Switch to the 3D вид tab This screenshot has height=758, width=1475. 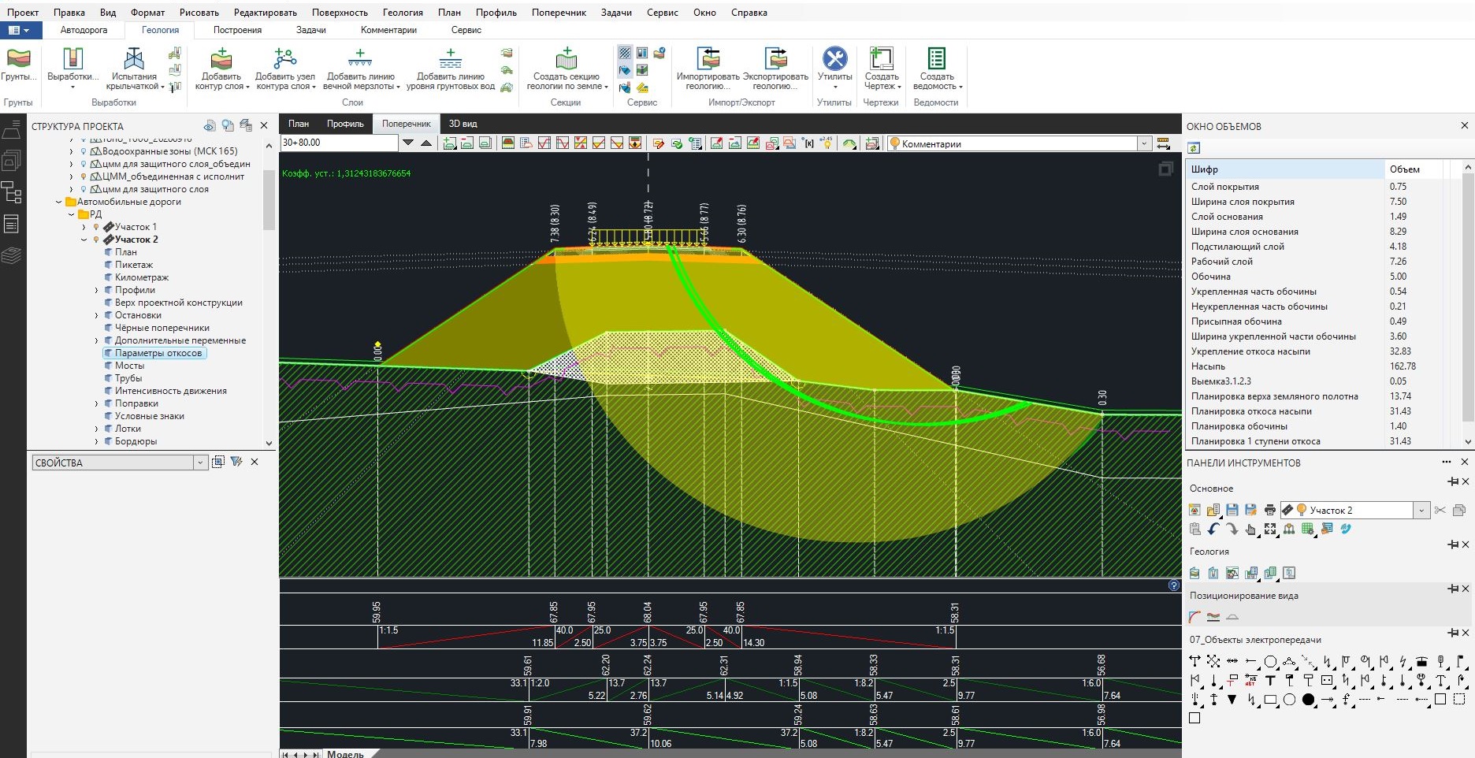463,124
